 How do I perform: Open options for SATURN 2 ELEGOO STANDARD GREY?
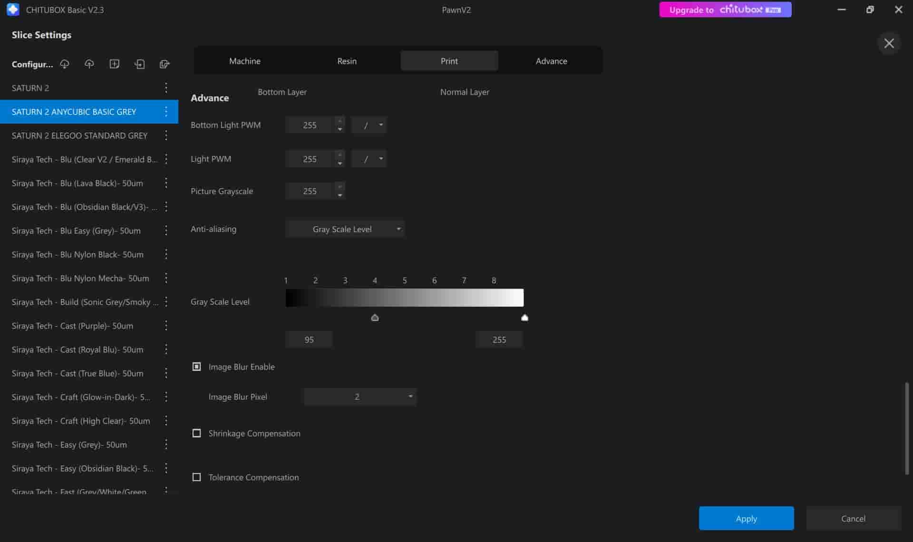tap(166, 135)
